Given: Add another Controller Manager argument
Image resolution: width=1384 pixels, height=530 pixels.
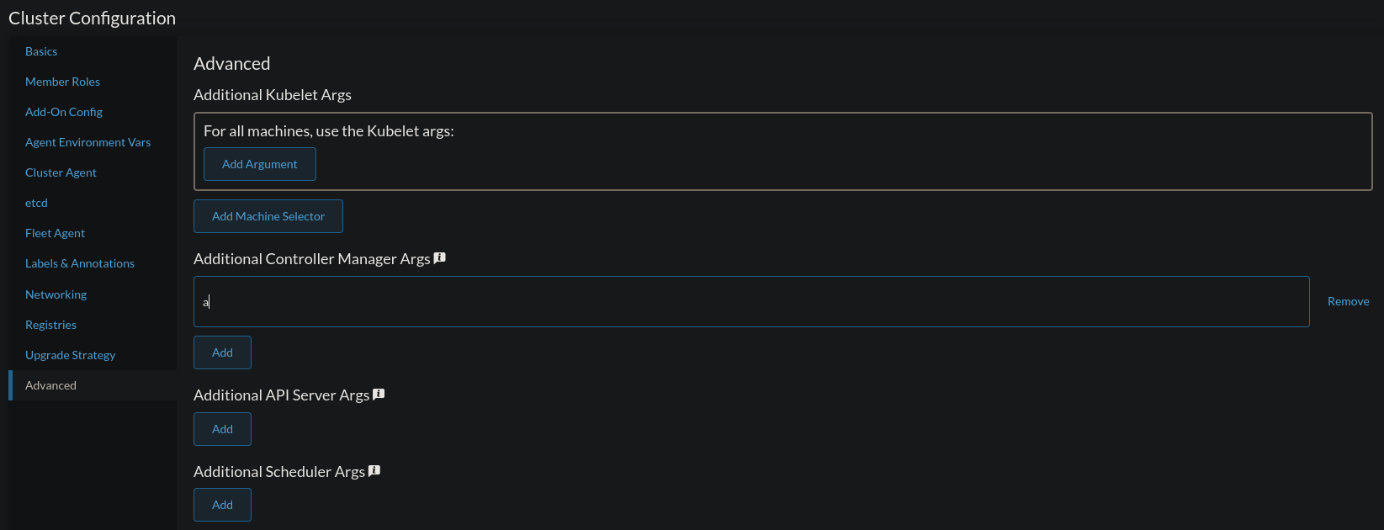Looking at the screenshot, I should point(222,352).
